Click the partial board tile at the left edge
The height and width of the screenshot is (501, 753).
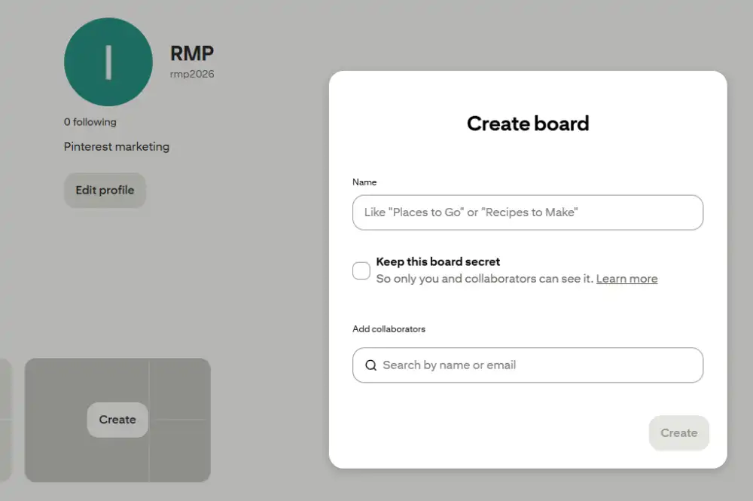pos(4,420)
